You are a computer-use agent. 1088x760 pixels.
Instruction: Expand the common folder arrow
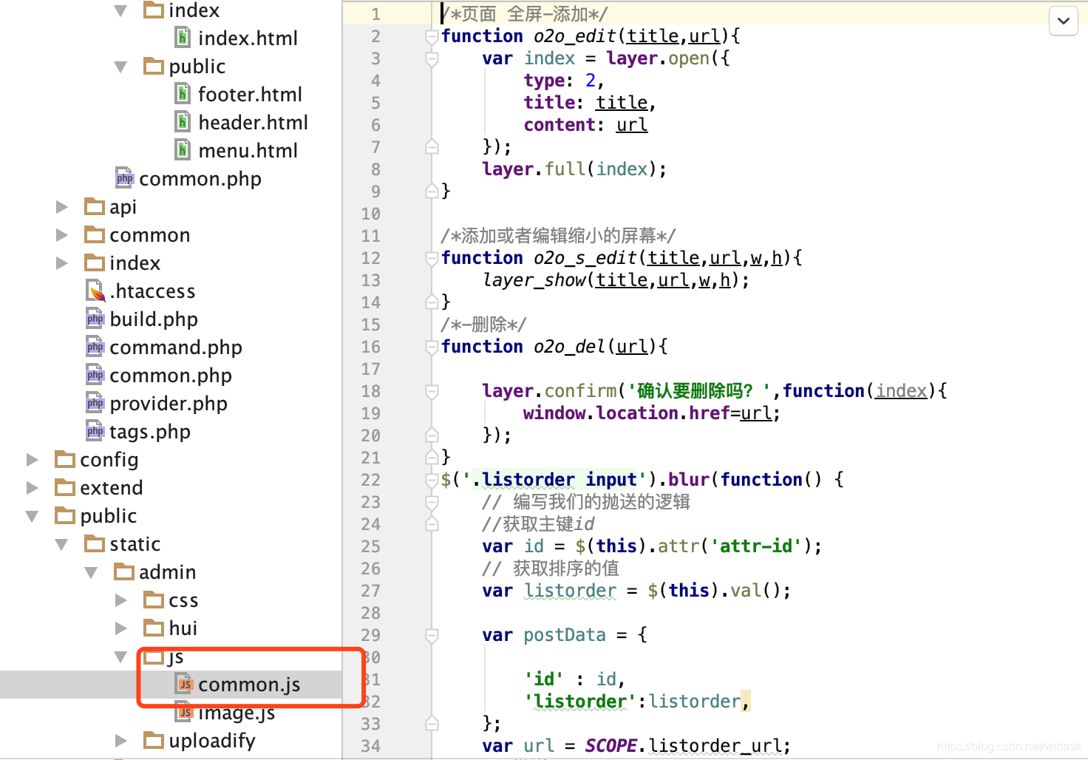[x=62, y=235]
